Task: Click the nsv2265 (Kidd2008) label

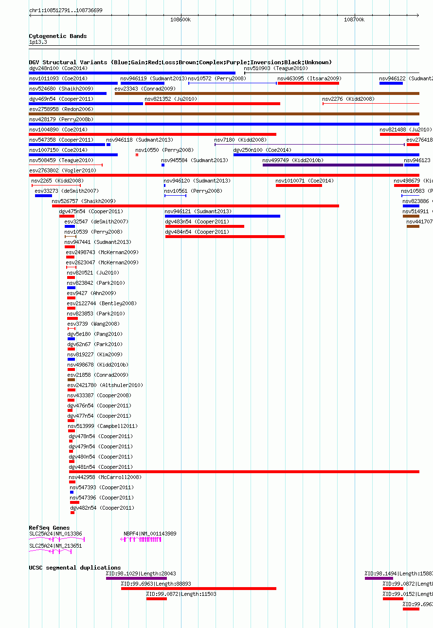Action: 57,181
